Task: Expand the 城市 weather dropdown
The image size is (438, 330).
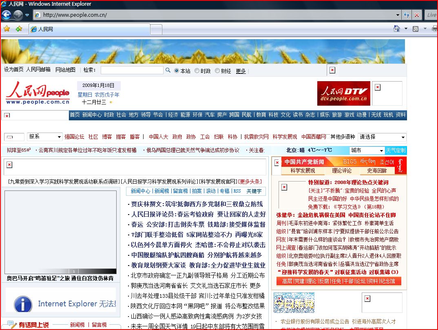Action: [367, 151]
